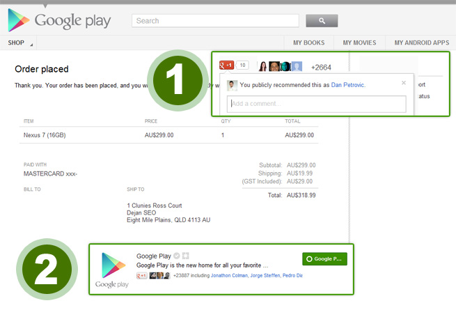
Task: Open Jorge Steffen profile link
Action: pyautogui.click(x=265, y=275)
